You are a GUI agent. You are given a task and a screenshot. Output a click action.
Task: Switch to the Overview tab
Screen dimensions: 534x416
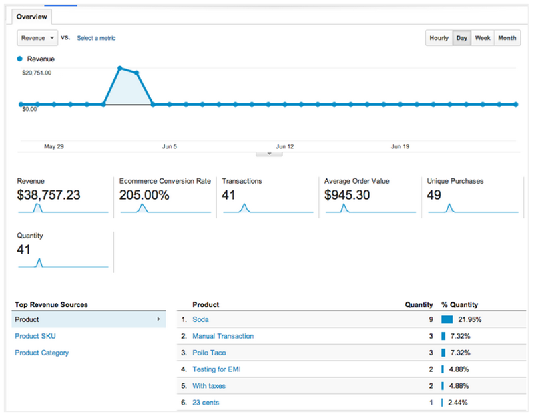pyautogui.click(x=31, y=17)
